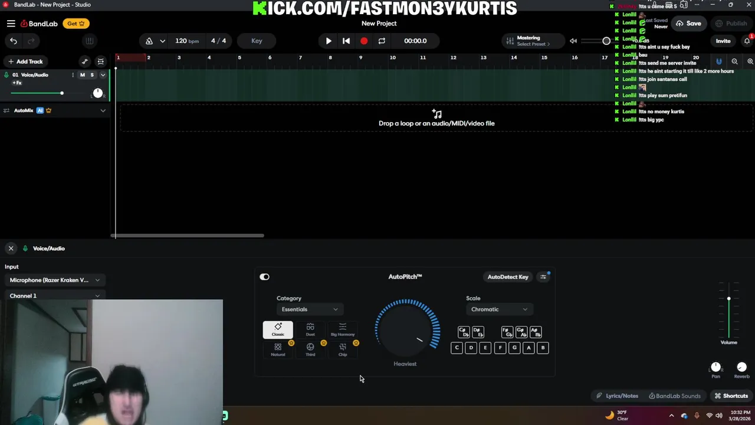Undo the last action
This screenshot has width=755, height=425.
(14, 41)
